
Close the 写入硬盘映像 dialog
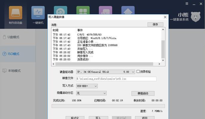click(165, 17)
